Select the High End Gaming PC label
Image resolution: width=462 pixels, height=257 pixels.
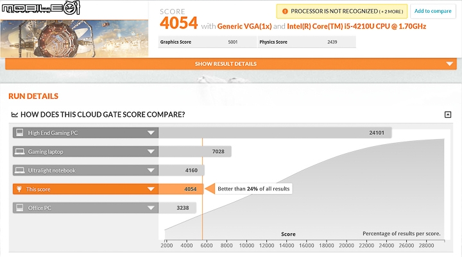pyautogui.click(x=53, y=133)
